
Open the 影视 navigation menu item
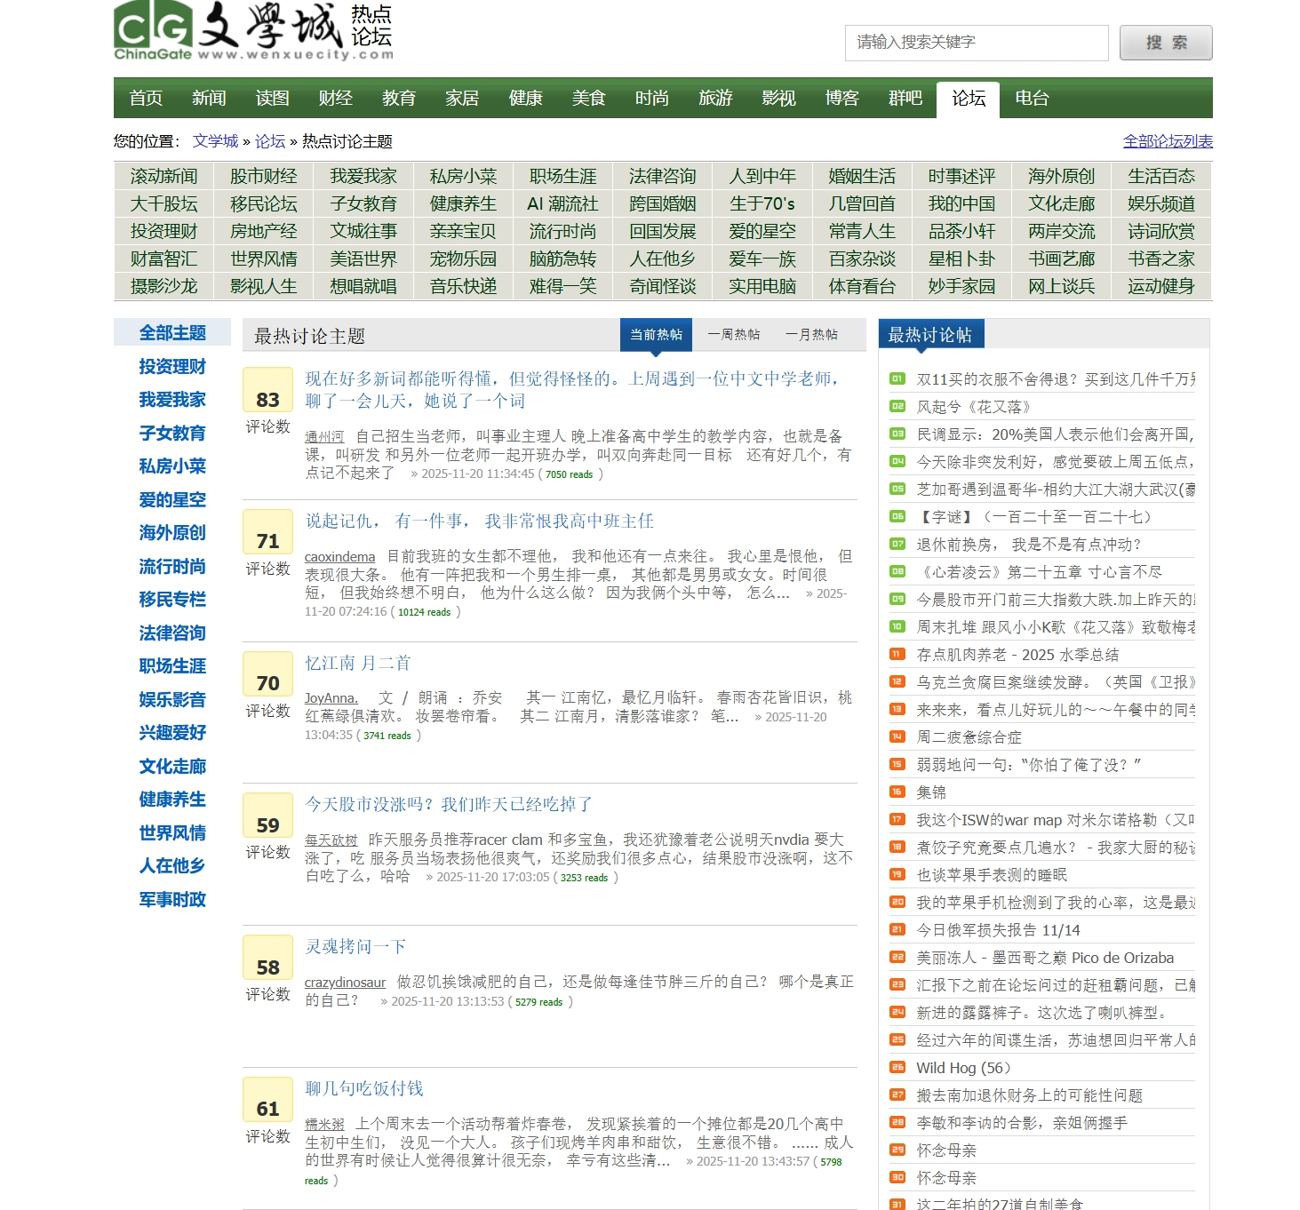pyautogui.click(x=778, y=99)
